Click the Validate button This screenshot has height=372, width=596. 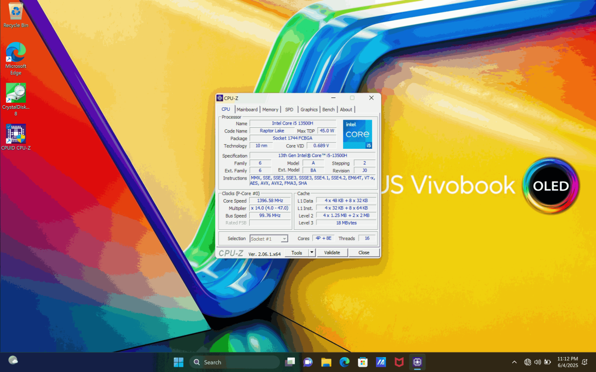pyautogui.click(x=332, y=252)
